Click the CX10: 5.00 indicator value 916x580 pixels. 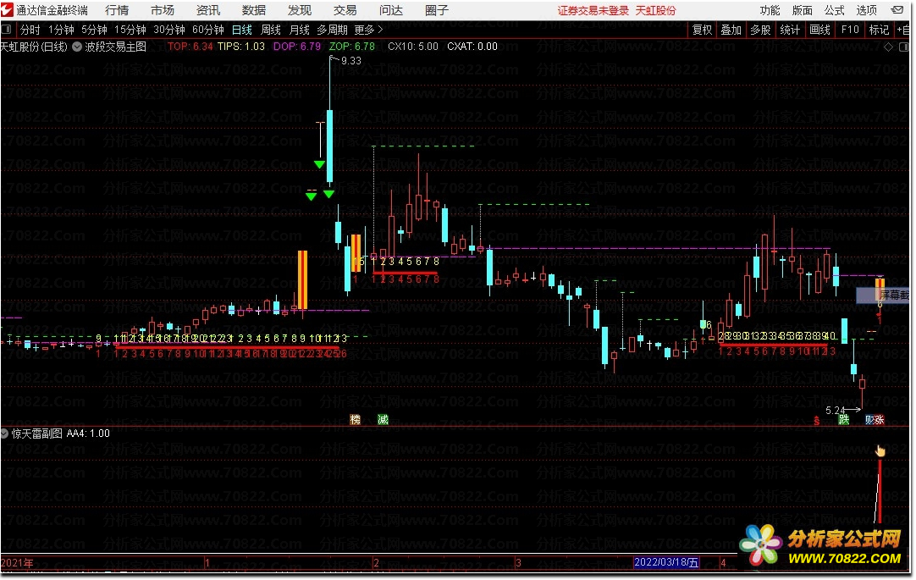click(x=413, y=47)
